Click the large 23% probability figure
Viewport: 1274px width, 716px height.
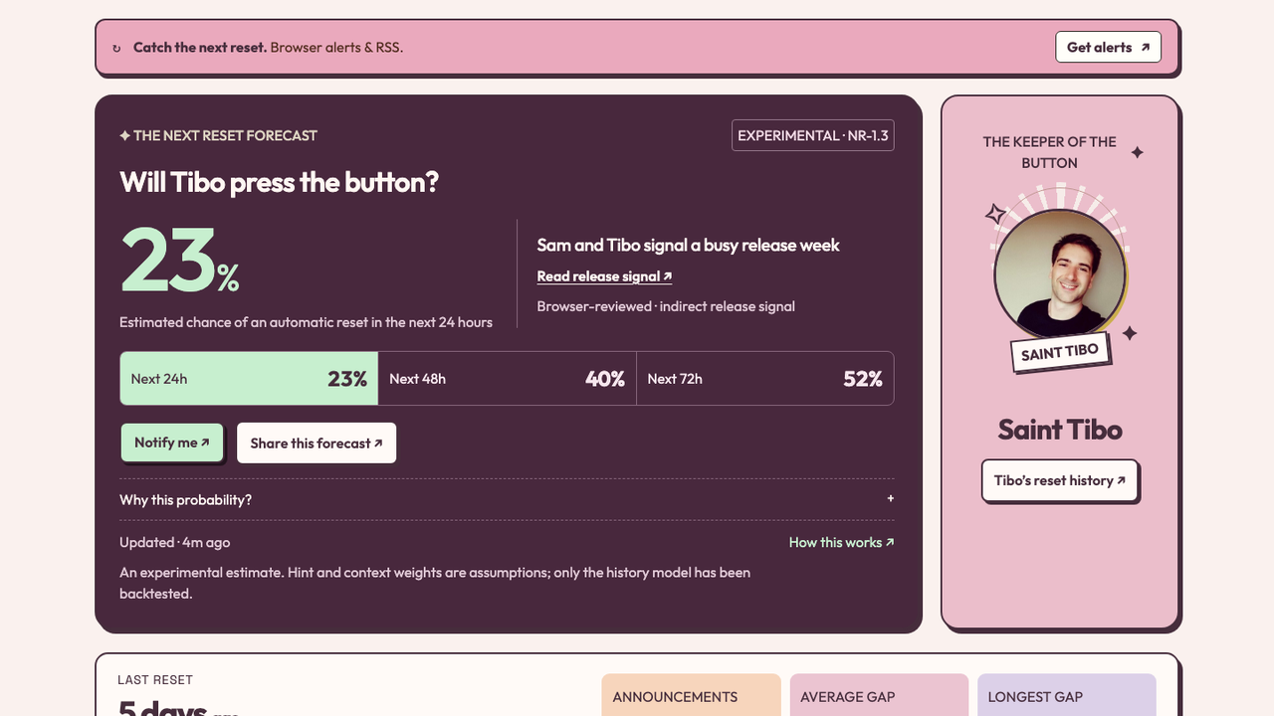click(179, 261)
